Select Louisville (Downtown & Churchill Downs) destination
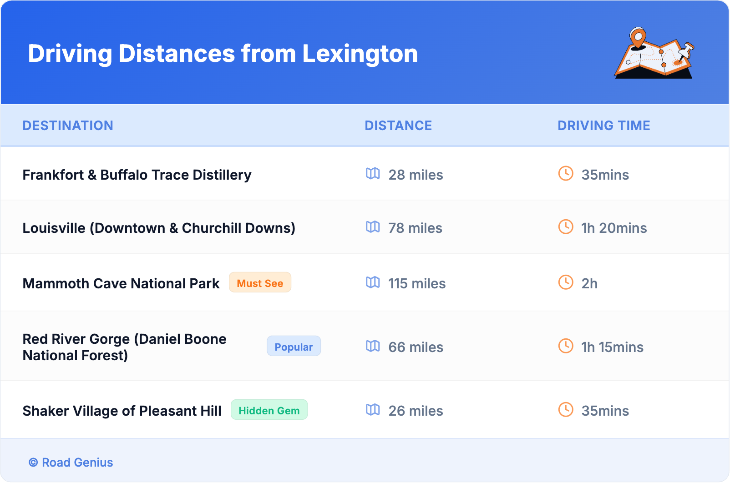Screen dimensions: 730x483 coord(159,228)
